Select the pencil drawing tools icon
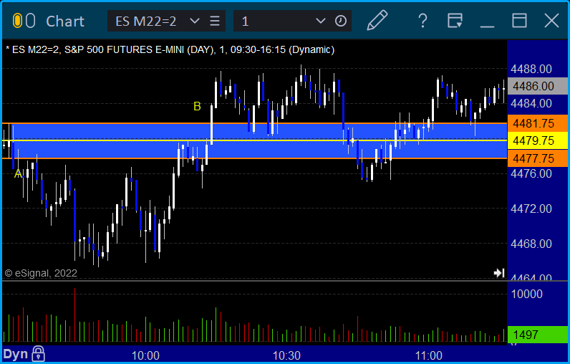 [x=377, y=20]
